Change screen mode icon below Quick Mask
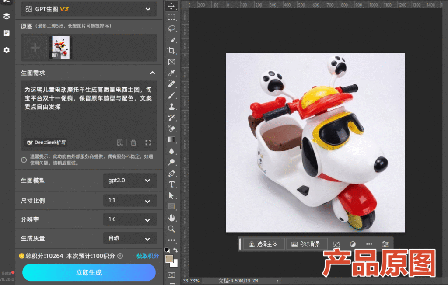This screenshot has width=448, height=285. 171,284
